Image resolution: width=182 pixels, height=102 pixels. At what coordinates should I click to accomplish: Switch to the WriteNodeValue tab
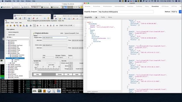point(107,6)
